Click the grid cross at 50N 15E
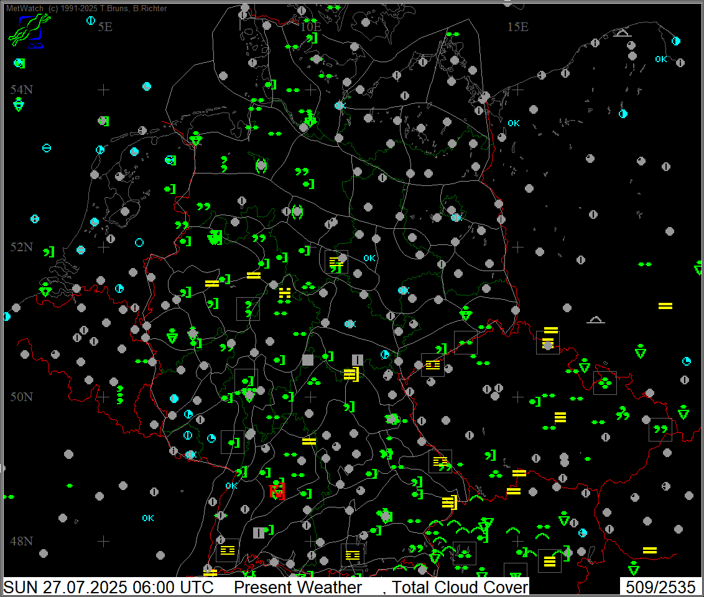This screenshot has height=597, width=704. [517, 397]
